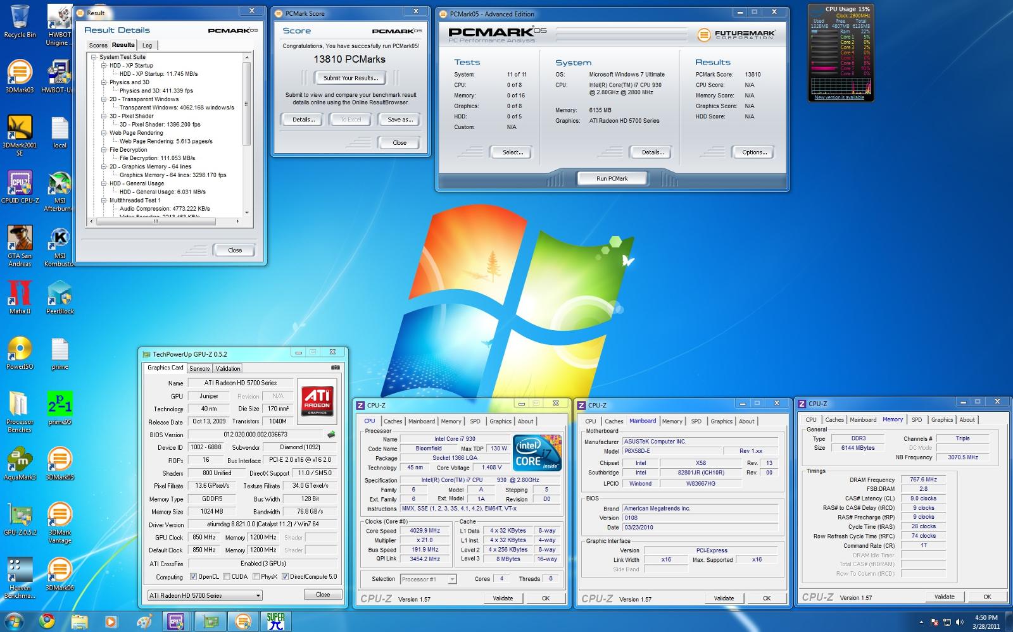The height and width of the screenshot is (632, 1013).
Task: Collapse the Web Page Rendering node
Action: (x=104, y=133)
